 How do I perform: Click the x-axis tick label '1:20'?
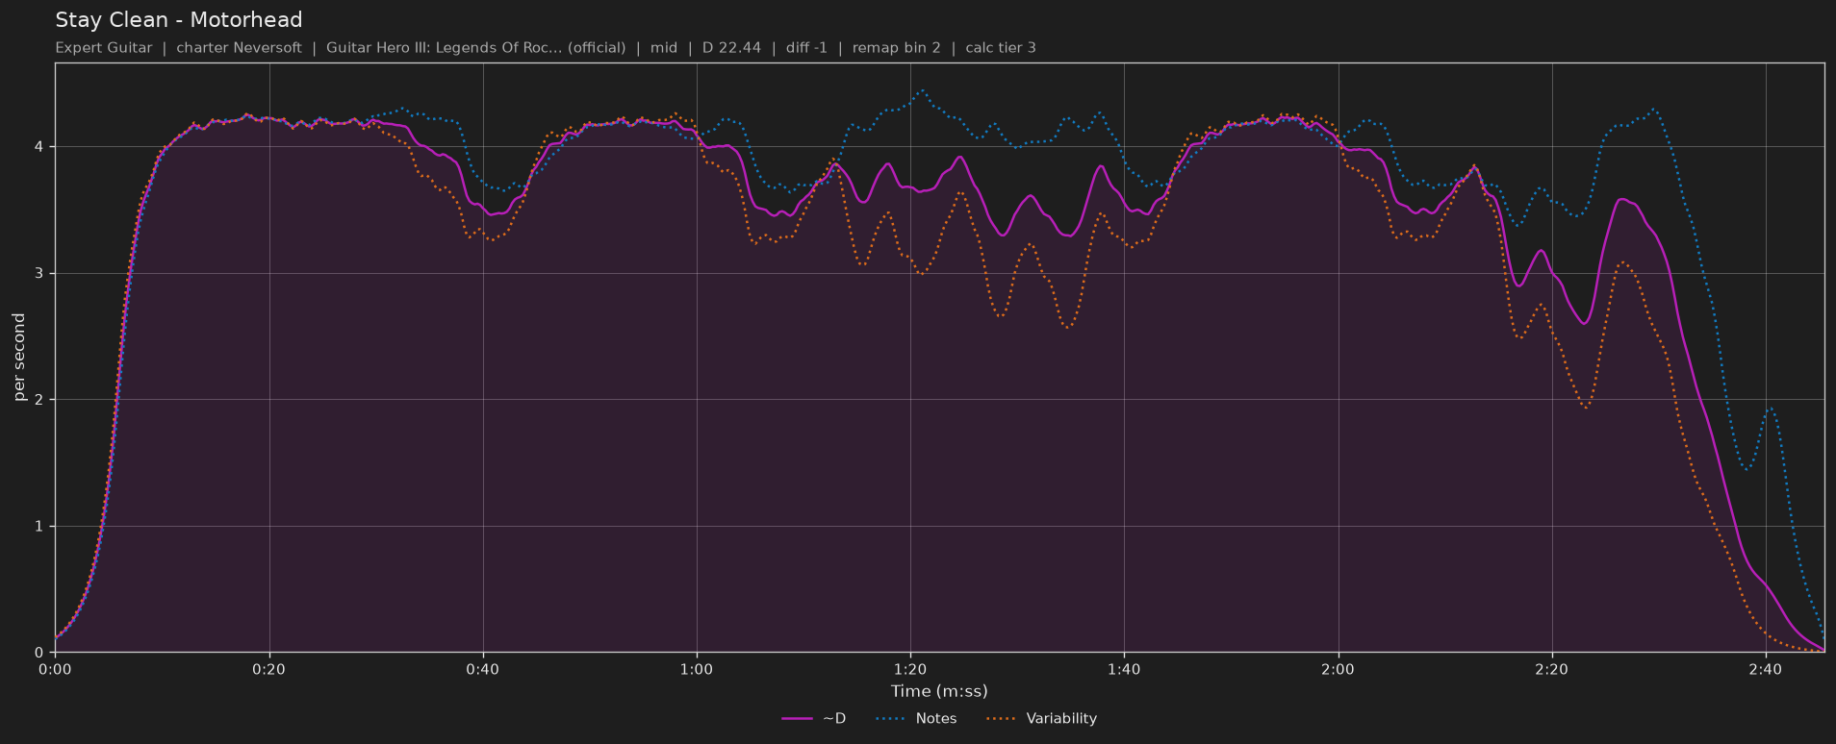point(909,669)
